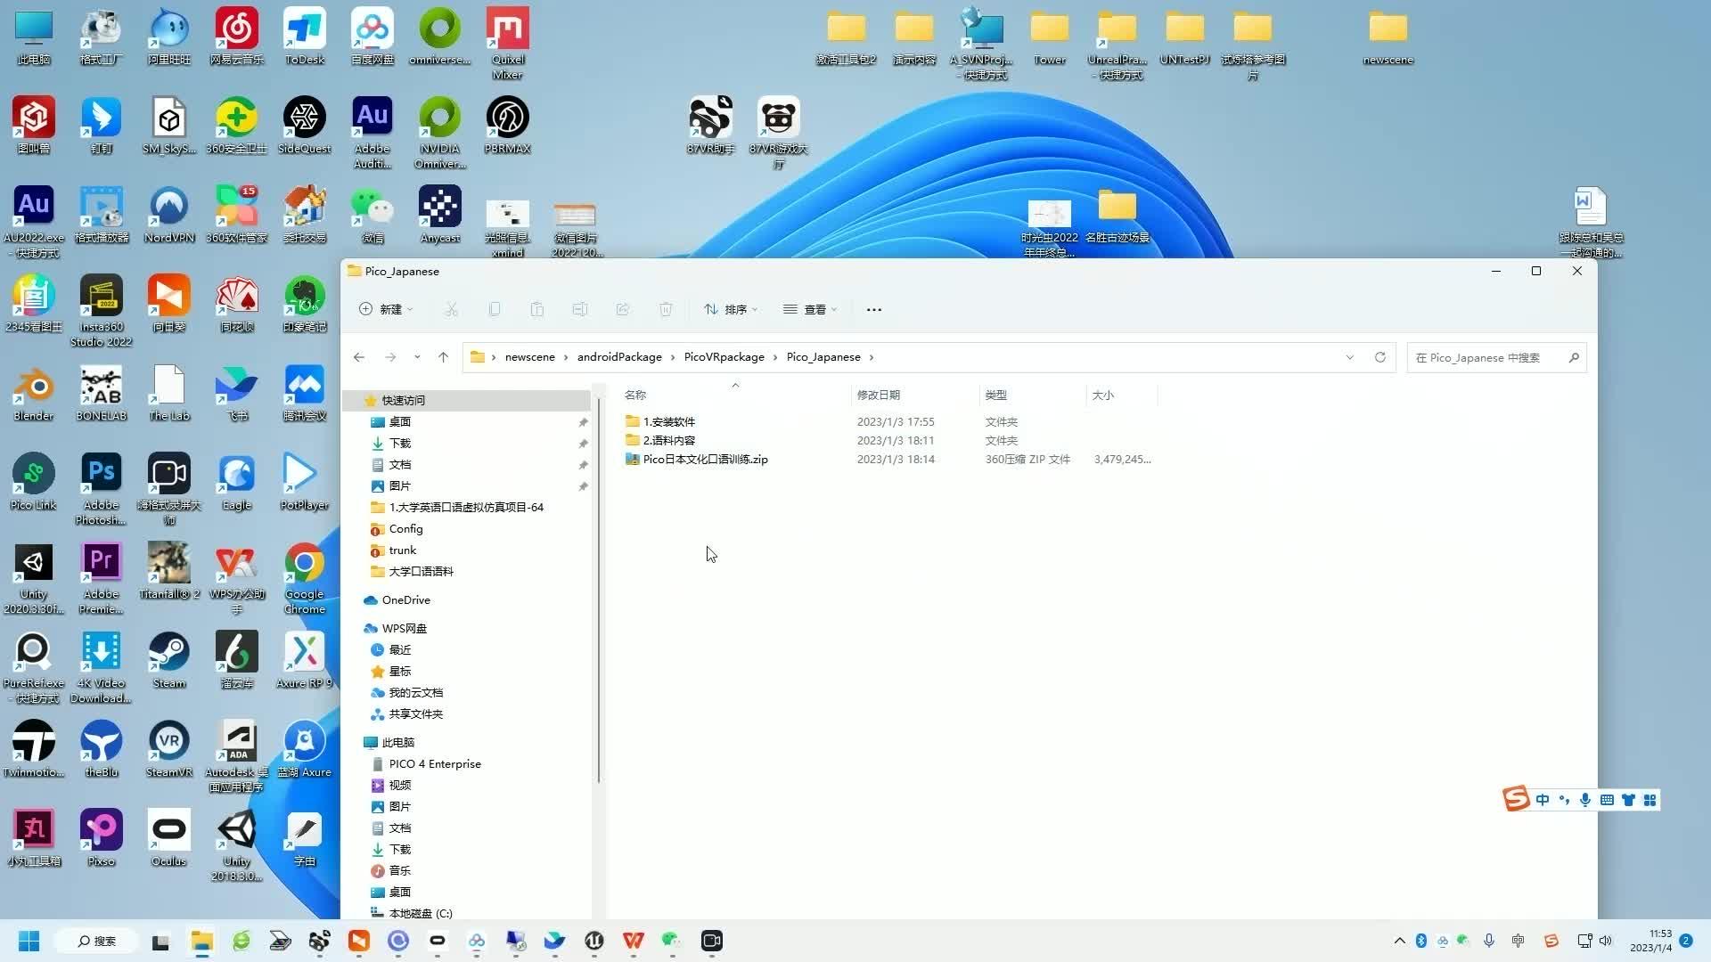Click the Cut icon in Explorer toolbar
Viewport: 1711px width, 962px height.
[452, 309]
